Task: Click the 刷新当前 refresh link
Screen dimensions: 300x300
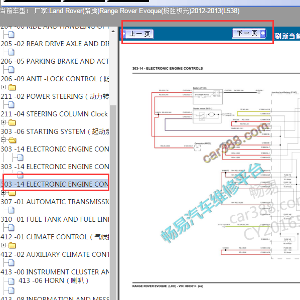Action: [x=286, y=36]
